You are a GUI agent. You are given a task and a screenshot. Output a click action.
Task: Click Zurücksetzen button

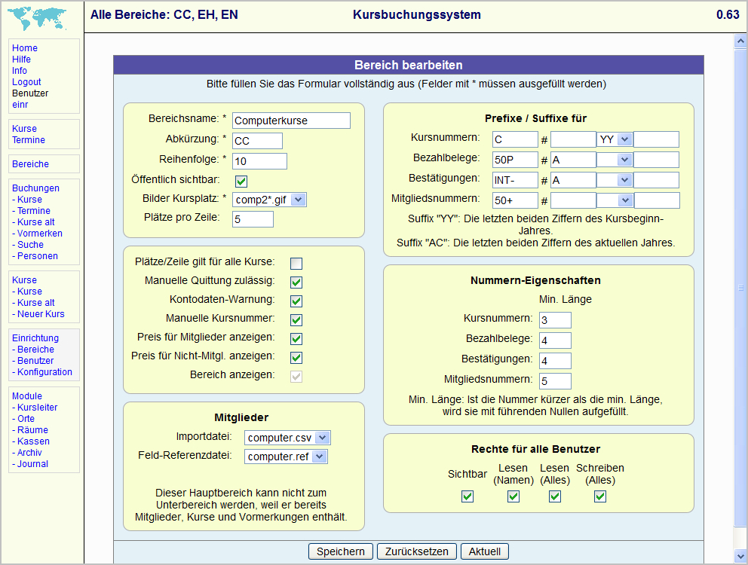pyautogui.click(x=417, y=551)
